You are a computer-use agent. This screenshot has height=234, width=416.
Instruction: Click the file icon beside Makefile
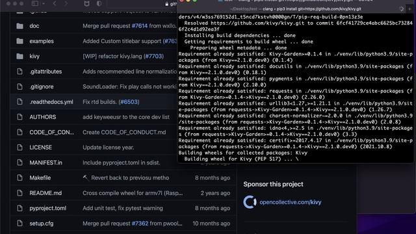[20, 177]
